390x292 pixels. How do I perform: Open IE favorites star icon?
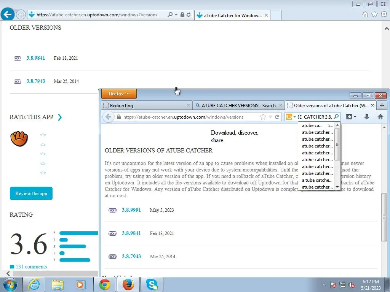click(374, 14)
